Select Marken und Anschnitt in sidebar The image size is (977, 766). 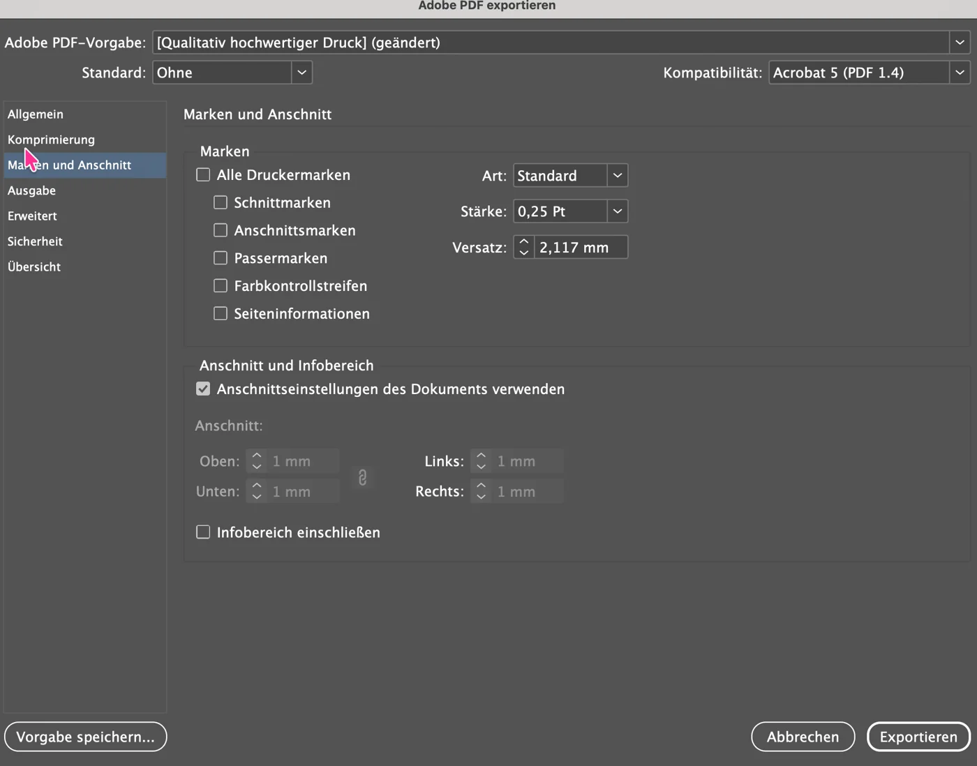point(85,165)
